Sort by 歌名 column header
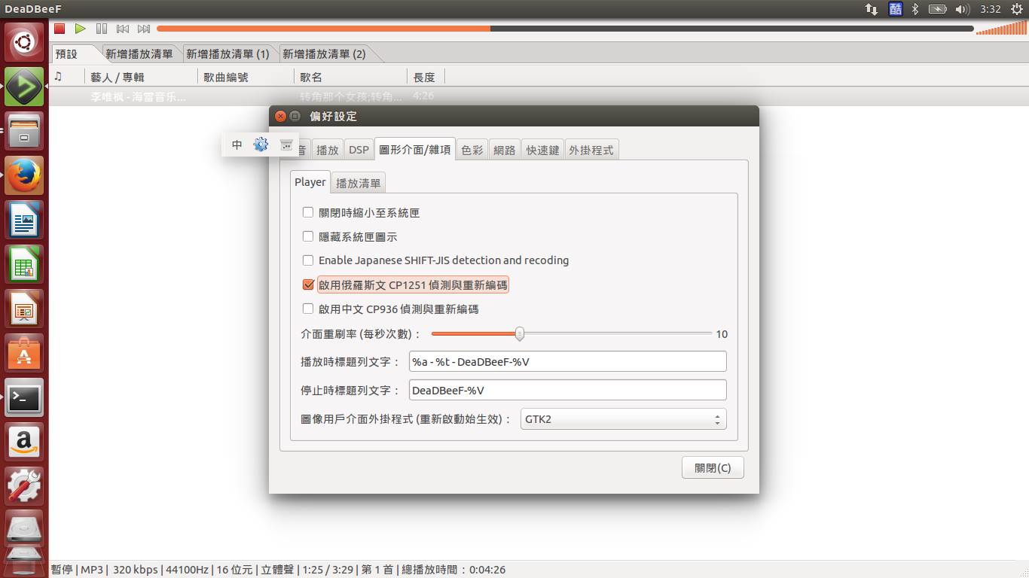The width and height of the screenshot is (1029, 578). click(350, 77)
